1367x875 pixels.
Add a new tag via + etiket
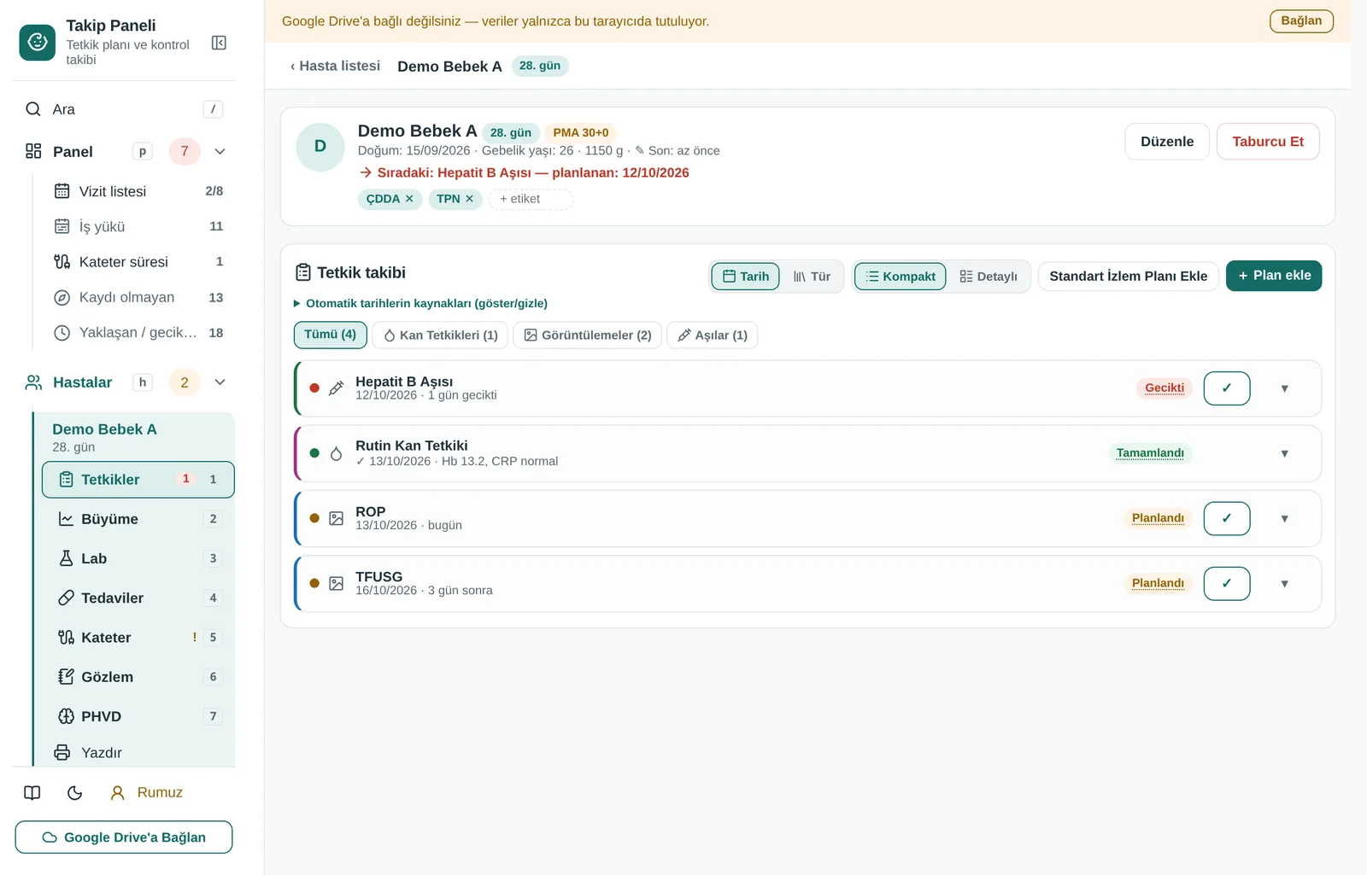pos(530,199)
